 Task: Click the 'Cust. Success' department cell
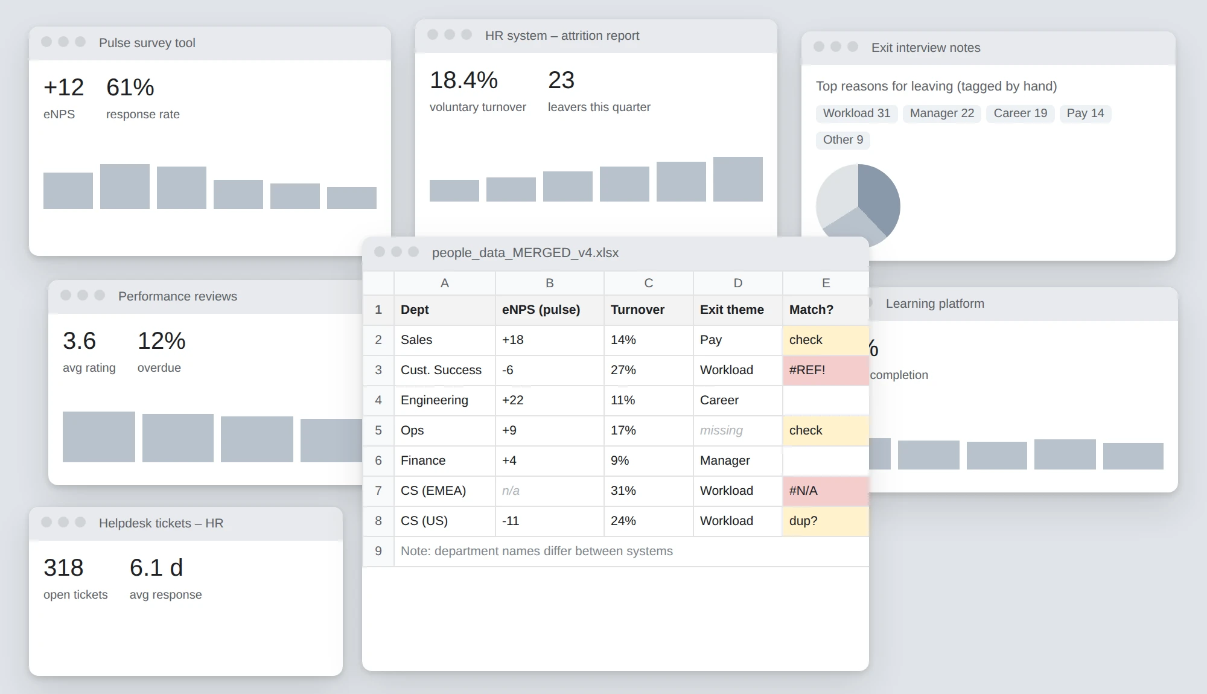[444, 370]
